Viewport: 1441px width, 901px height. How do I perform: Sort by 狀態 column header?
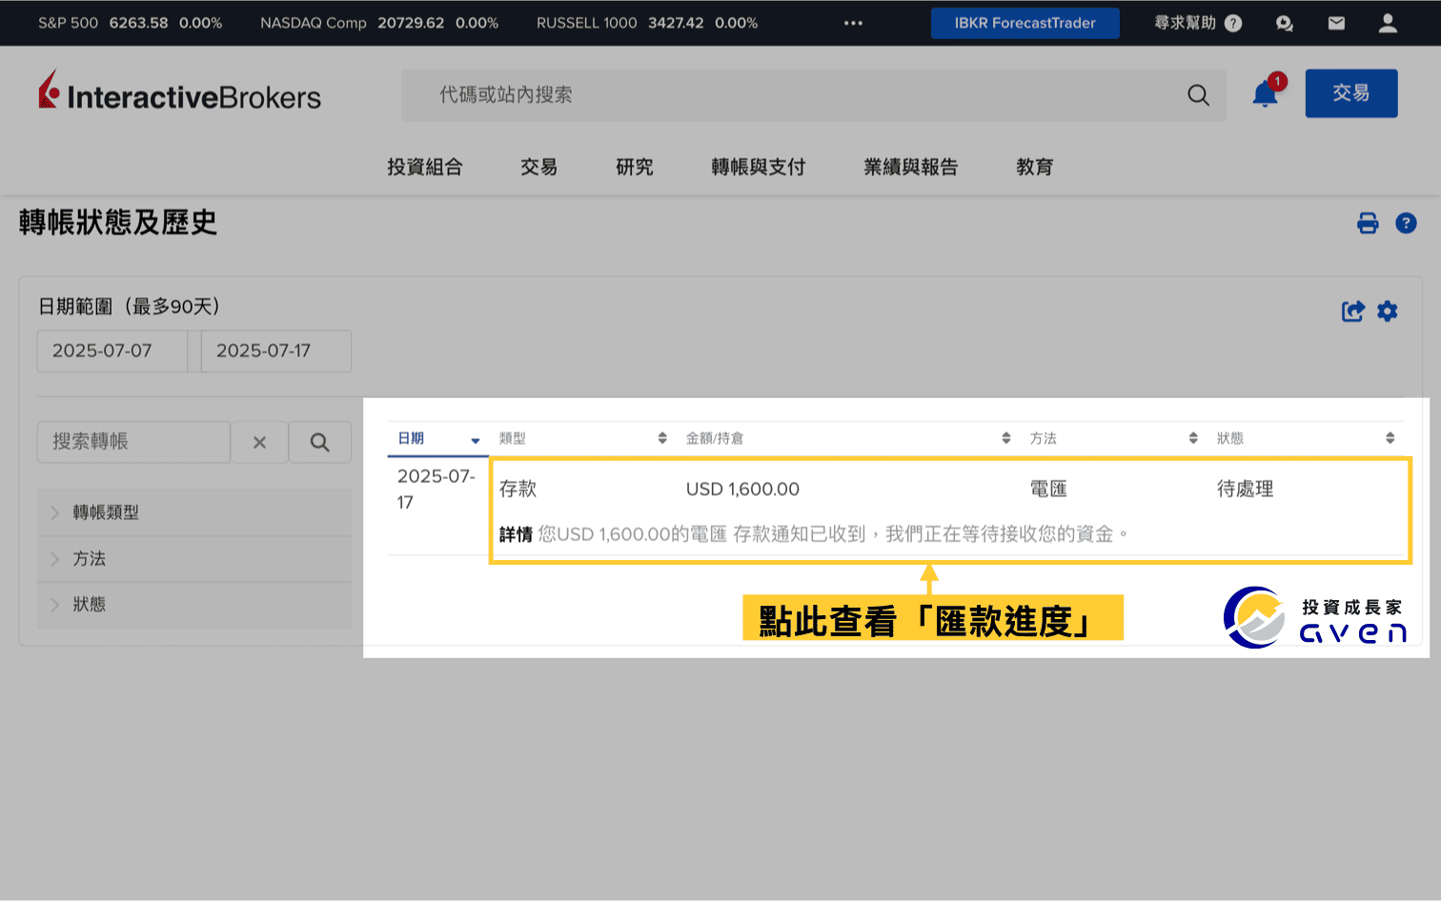[1306, 438]
